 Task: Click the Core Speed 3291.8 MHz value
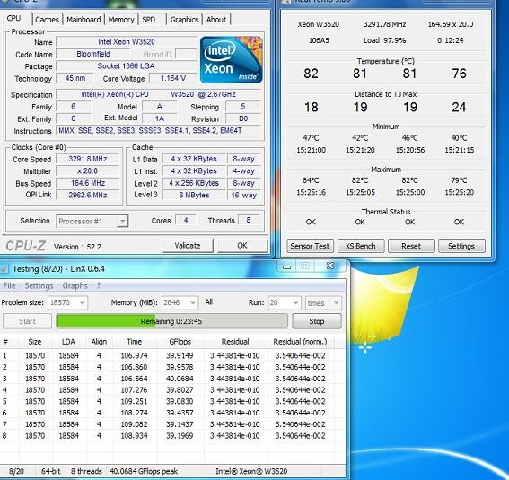pyautogui.click(x=88, y=159)
